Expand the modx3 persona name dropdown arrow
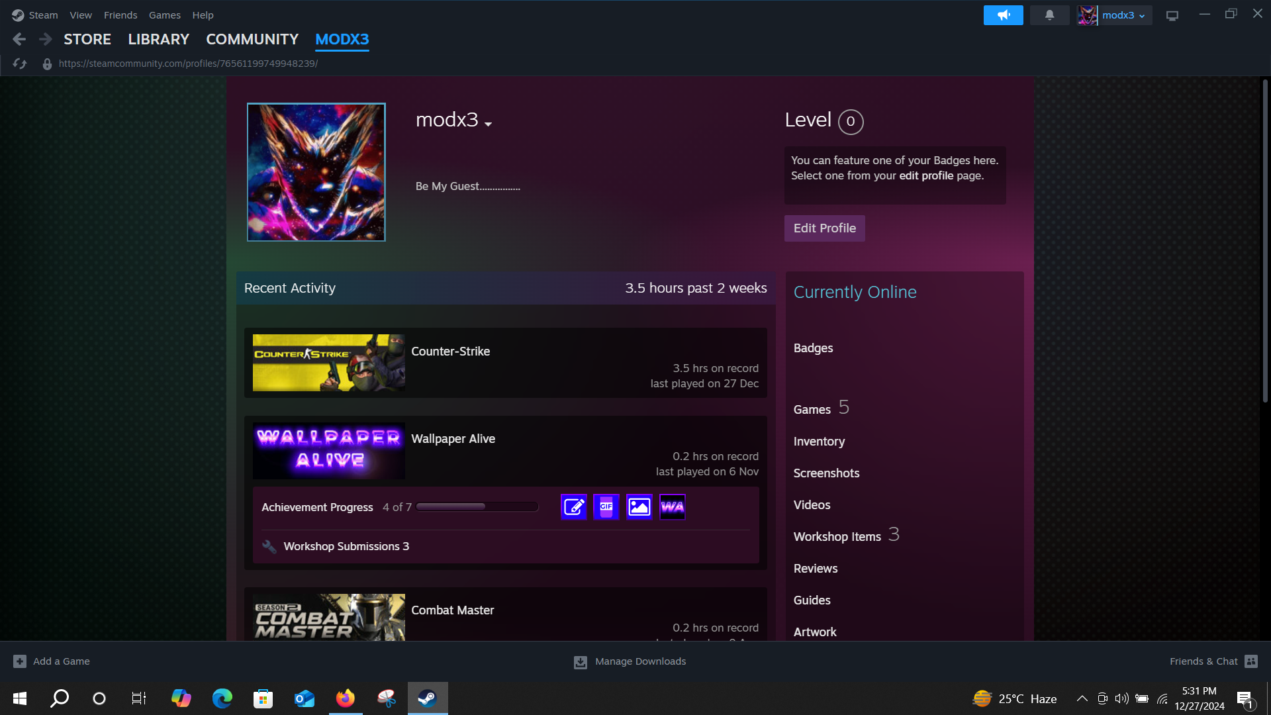Screen dimensions: 1271x715 [x=489, y=124]
